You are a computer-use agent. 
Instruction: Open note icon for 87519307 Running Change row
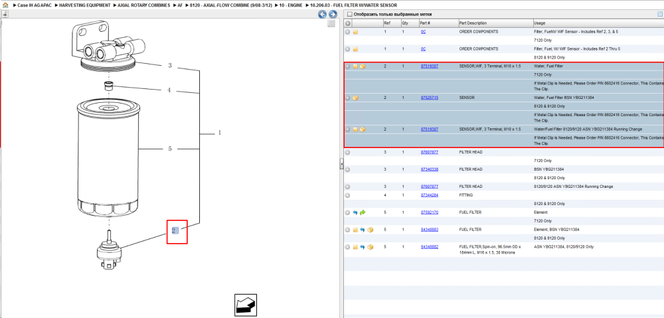355,129
